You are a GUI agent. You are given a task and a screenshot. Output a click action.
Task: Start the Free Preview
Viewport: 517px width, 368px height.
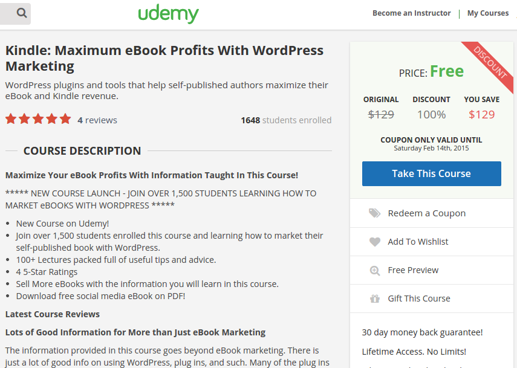tap(413, 270)
